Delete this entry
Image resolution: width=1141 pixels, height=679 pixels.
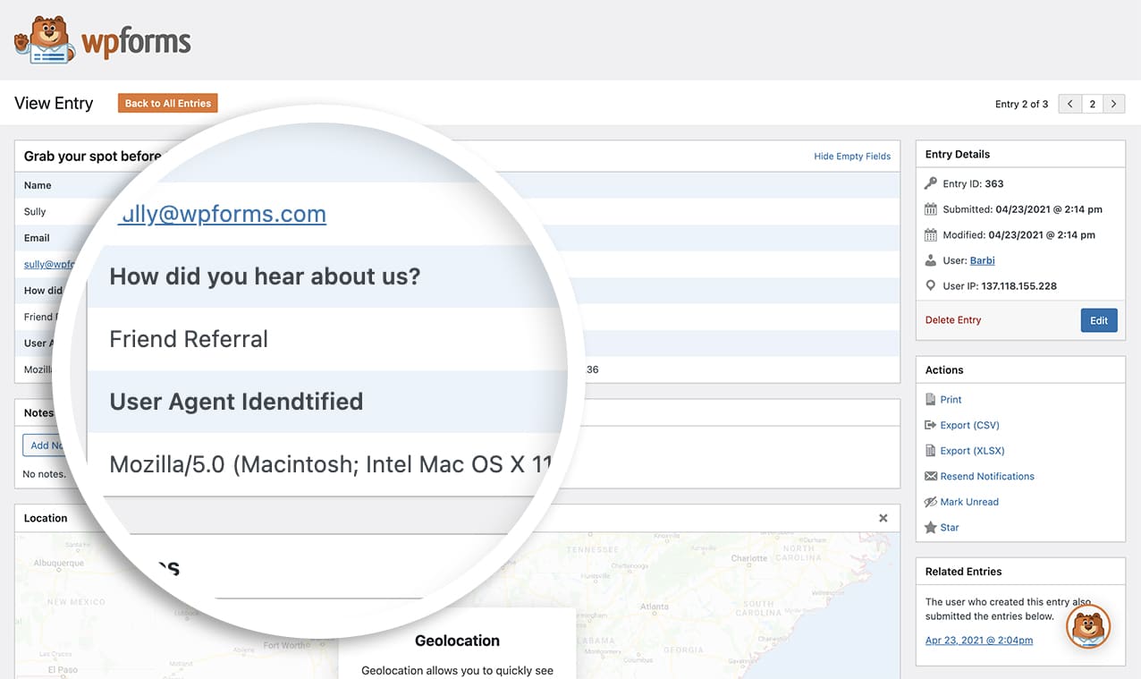pyautogui.click(x=952, y=319)
